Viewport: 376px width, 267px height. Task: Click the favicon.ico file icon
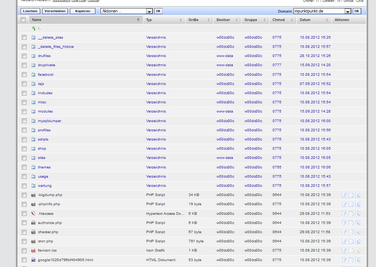(34, 250)
